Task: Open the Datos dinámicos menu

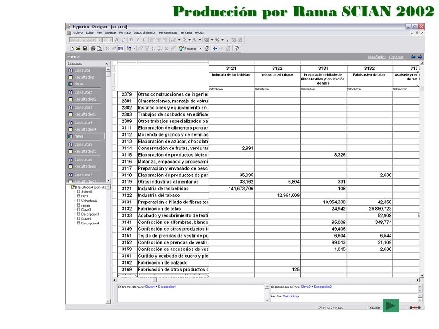Action: tap(145, 33)
